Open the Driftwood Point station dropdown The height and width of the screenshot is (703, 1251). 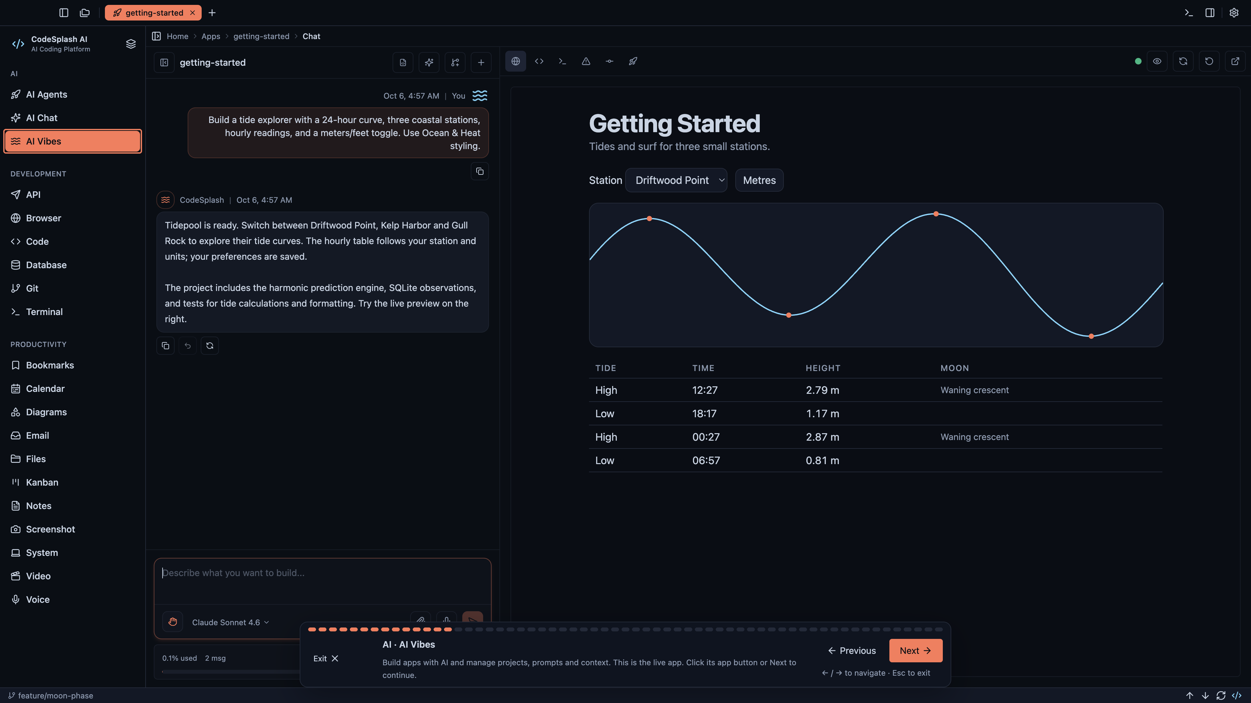click(676, 181)
